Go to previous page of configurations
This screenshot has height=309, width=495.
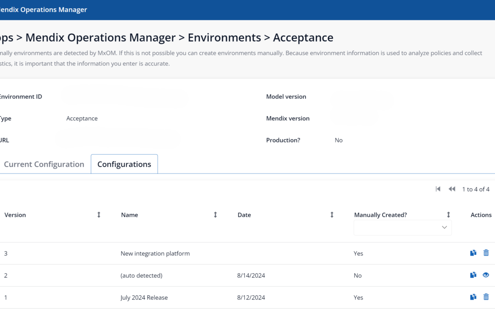click(x=452, y=189)
